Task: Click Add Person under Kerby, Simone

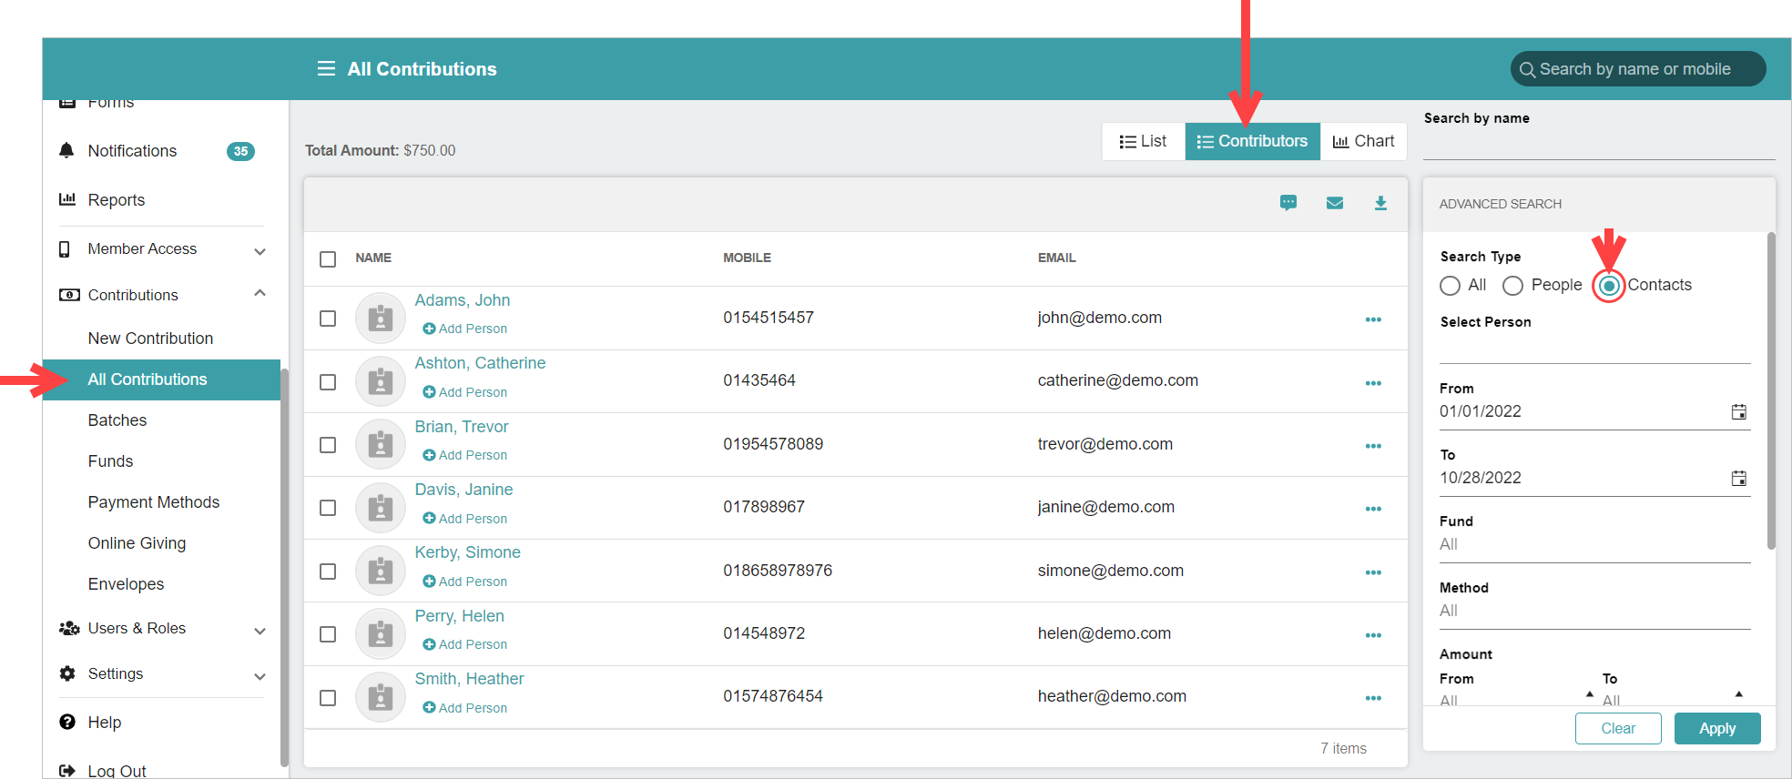Action: [x=465, y=582]
